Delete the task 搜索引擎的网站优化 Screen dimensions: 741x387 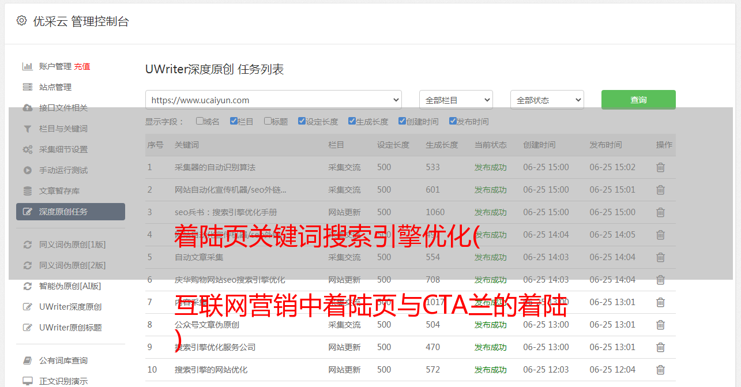(x=660, y=370)
